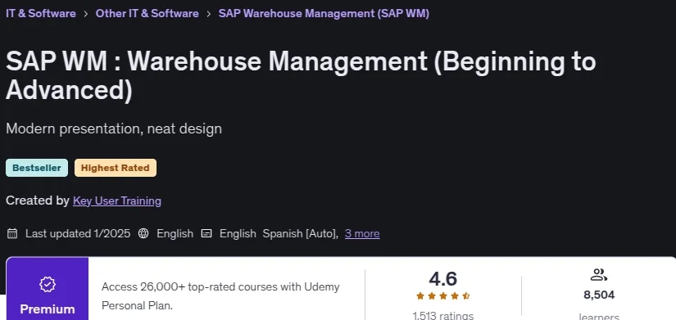Expand the 3 more captions link
This screenshot has width=676, height=320.
[x=362, y=233]
